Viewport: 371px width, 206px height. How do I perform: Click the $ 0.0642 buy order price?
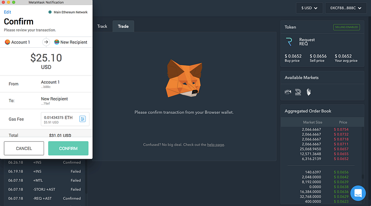(x=341, y=177)
